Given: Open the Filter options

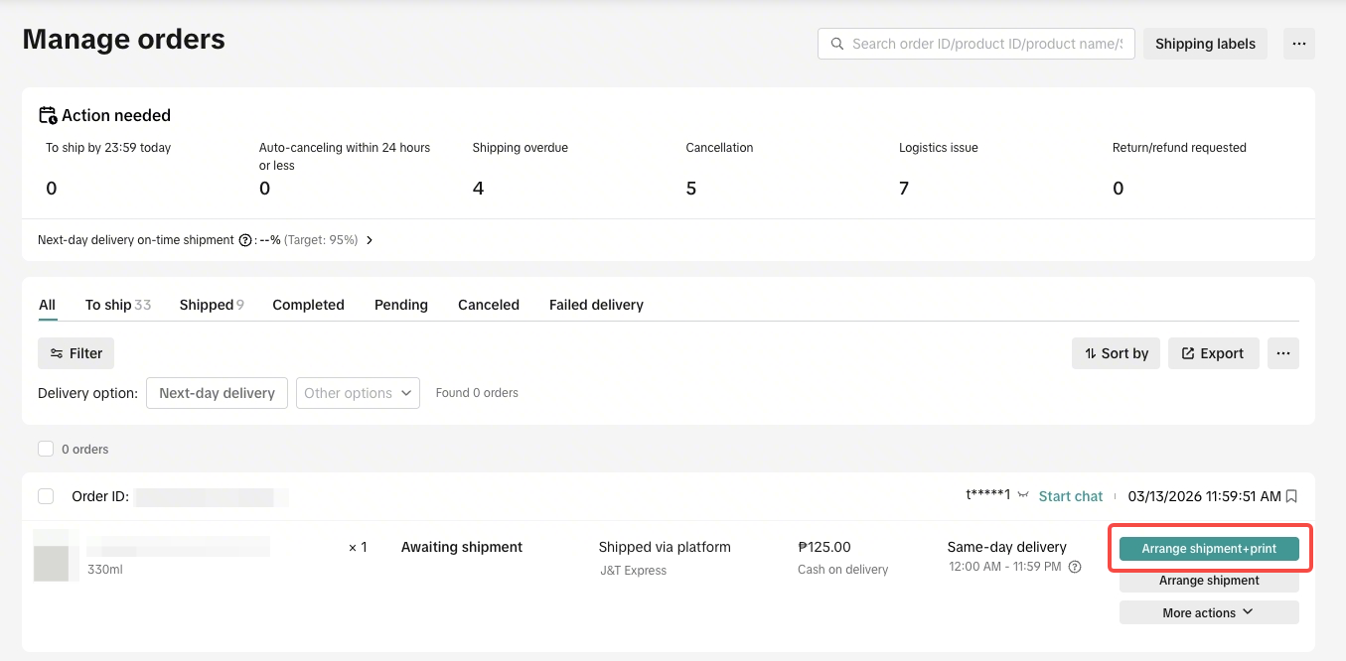Looking at the screenshot, I should click(x=76, y=353).
